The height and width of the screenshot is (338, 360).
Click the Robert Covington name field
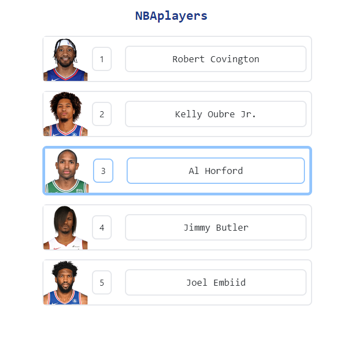click(x=216, y=59)
